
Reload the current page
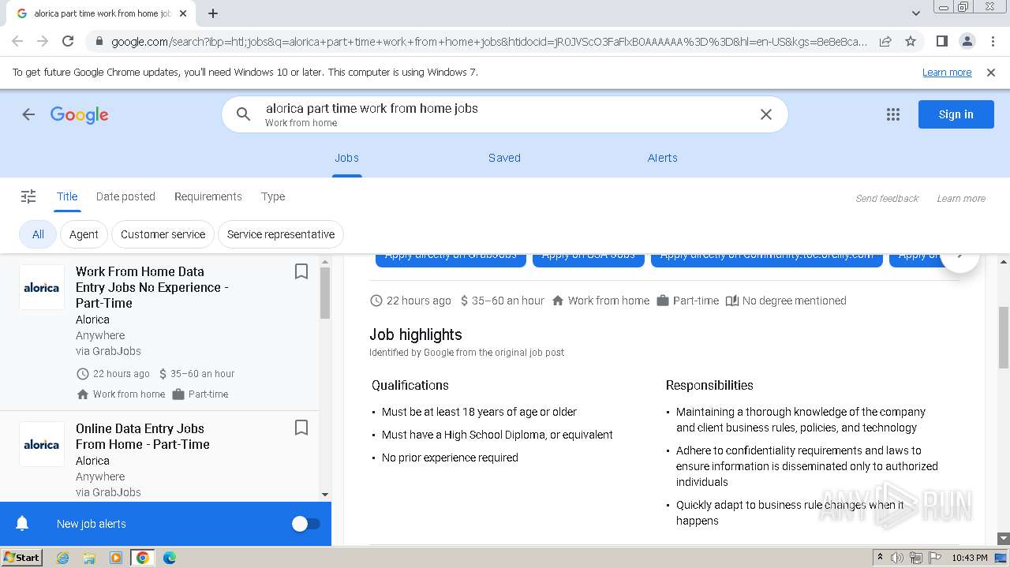pos(68,41)
